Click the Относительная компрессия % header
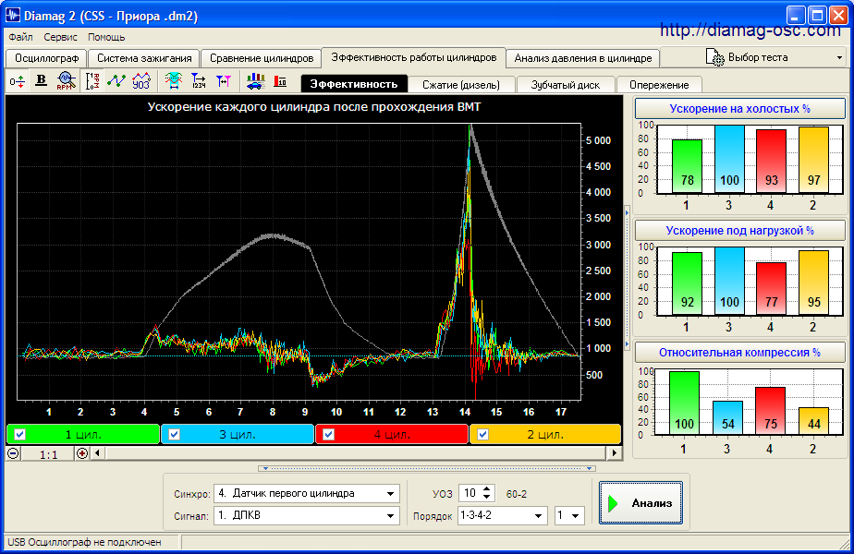 tap(740, 352)
